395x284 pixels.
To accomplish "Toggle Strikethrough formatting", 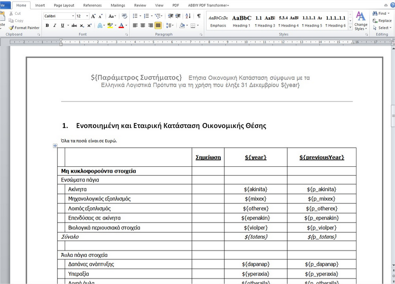I will tap(74, 26).
